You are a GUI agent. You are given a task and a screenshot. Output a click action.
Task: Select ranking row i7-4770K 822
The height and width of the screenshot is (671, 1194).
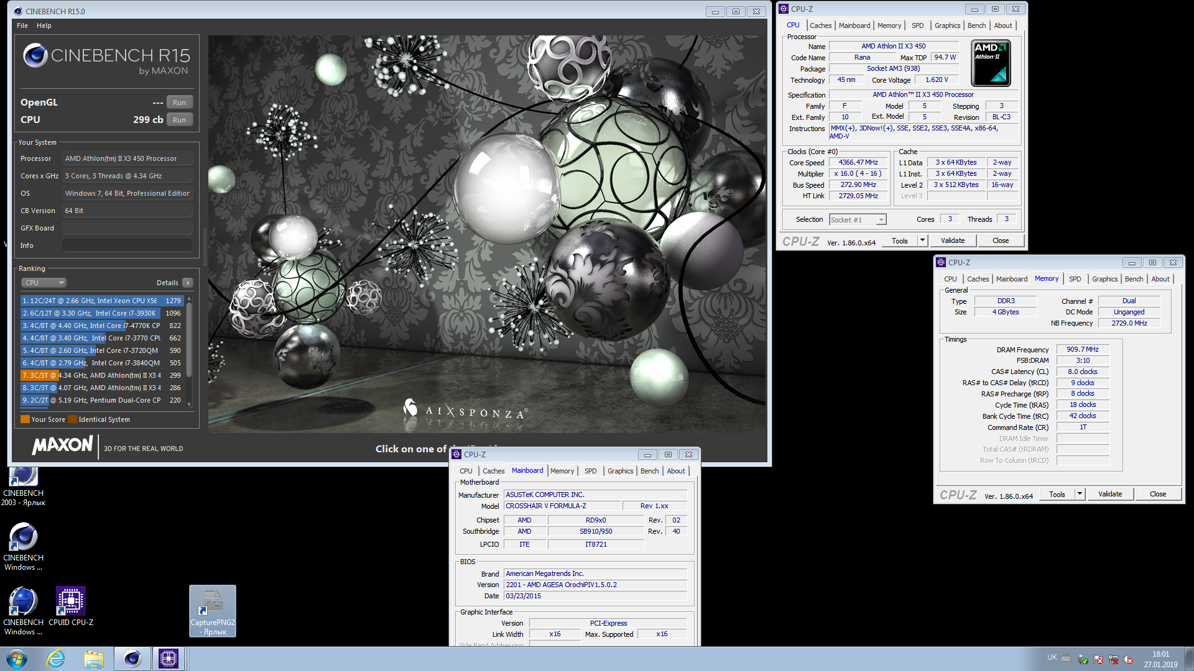point(101,326)
